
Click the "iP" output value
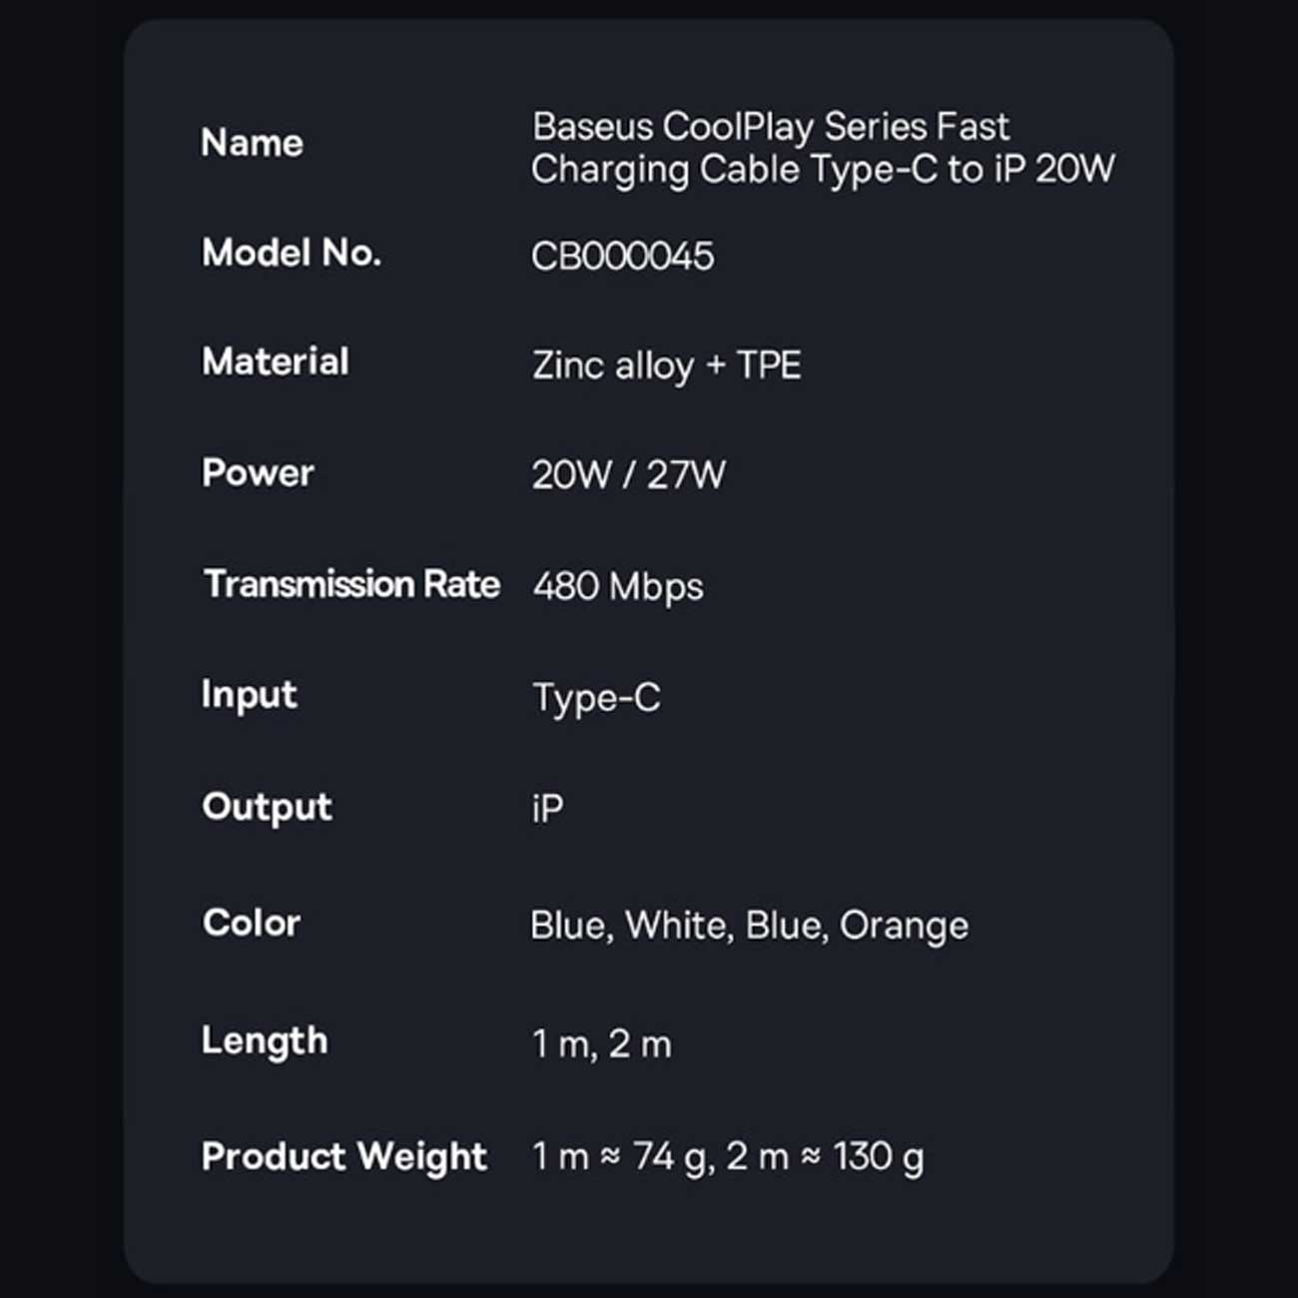tap(547, 809)
